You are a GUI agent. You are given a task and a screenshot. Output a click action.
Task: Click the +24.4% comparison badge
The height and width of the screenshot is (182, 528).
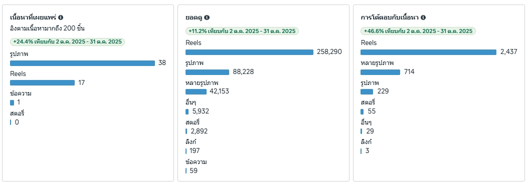pos(67,42)
